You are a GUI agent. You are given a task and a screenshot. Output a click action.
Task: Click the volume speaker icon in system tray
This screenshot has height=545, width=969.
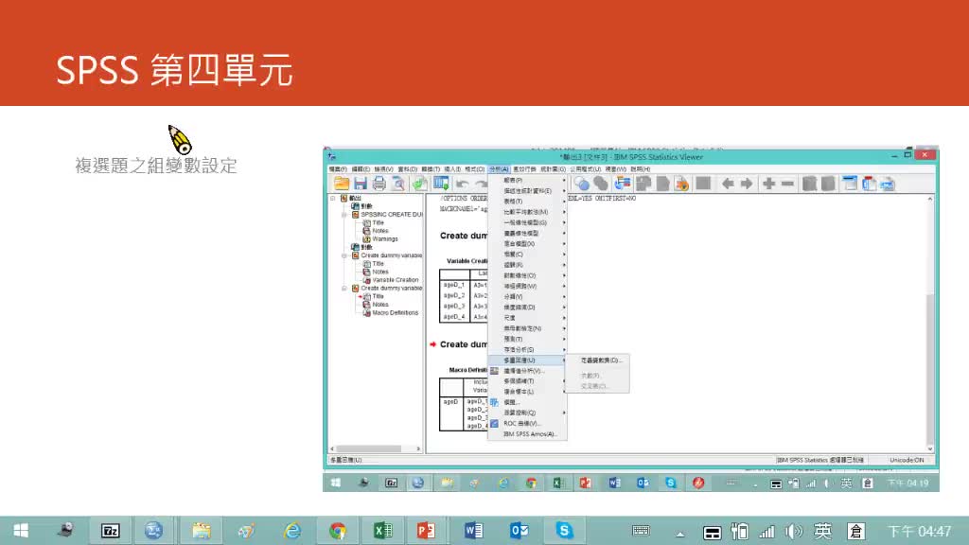tap(794, 532)
